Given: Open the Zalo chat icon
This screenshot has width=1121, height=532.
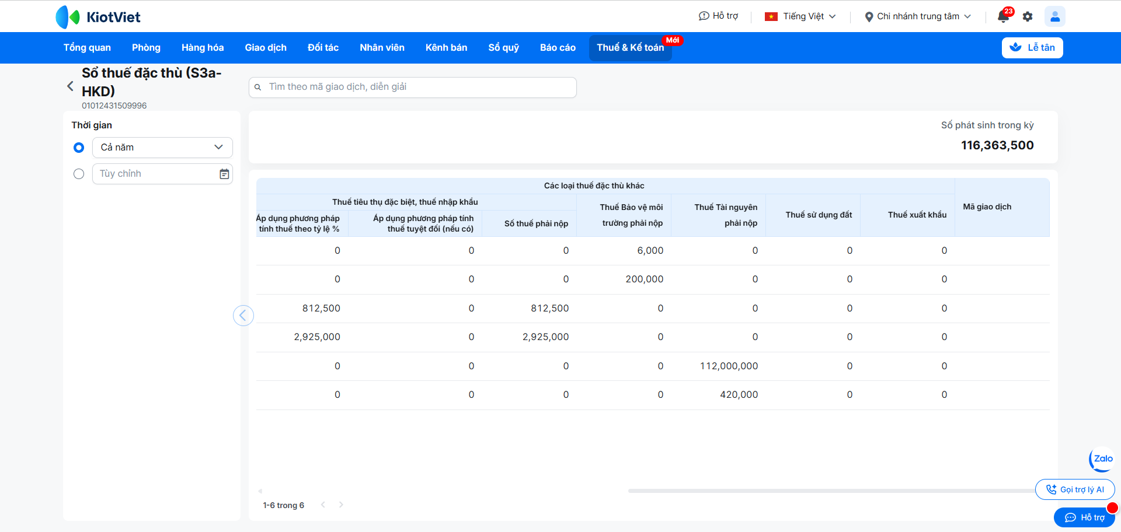Looking at the screenshot, I should point(1102,459).
